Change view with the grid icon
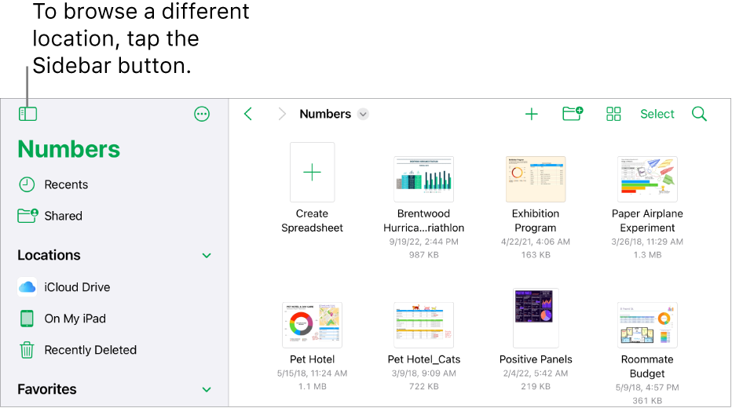 pos(613,114)
